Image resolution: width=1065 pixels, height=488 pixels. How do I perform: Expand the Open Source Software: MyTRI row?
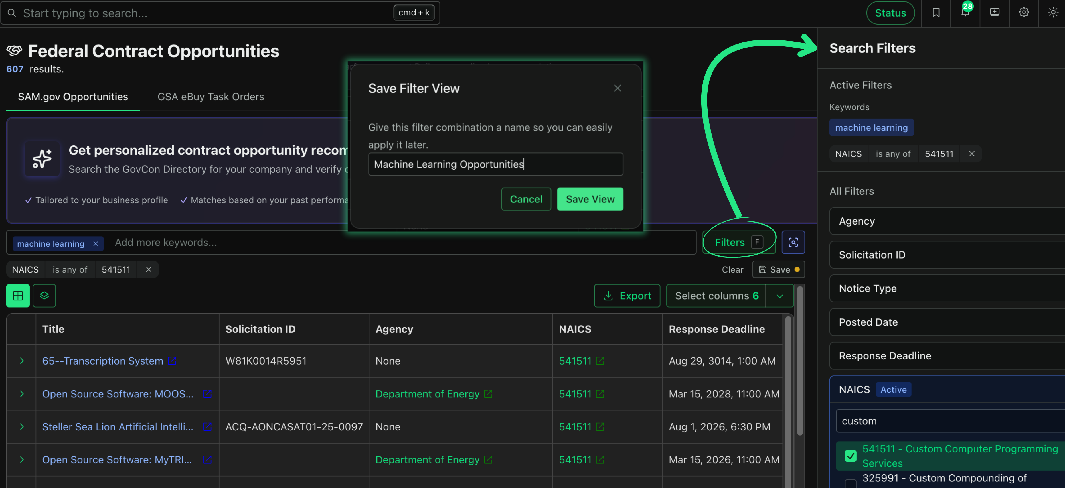click(x=21, y=459)
